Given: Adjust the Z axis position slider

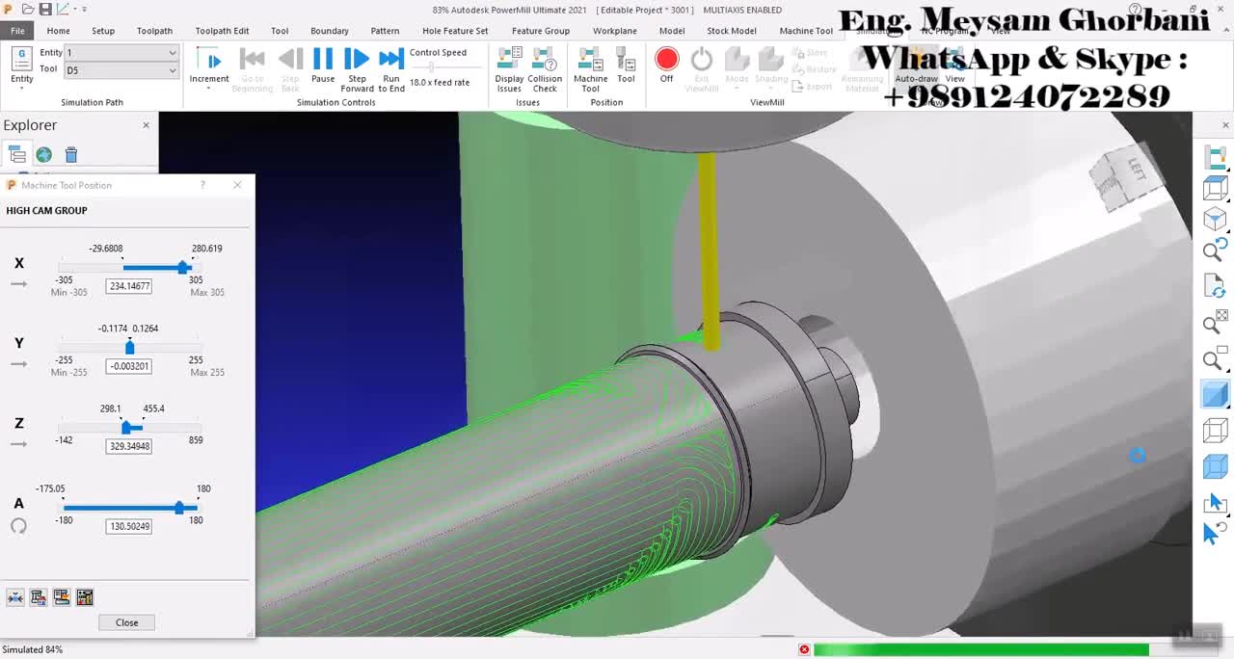Looking at the screenshot, I should (x=126, y=427).
